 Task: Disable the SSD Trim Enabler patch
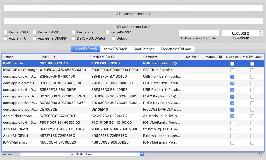pos(232,70)
